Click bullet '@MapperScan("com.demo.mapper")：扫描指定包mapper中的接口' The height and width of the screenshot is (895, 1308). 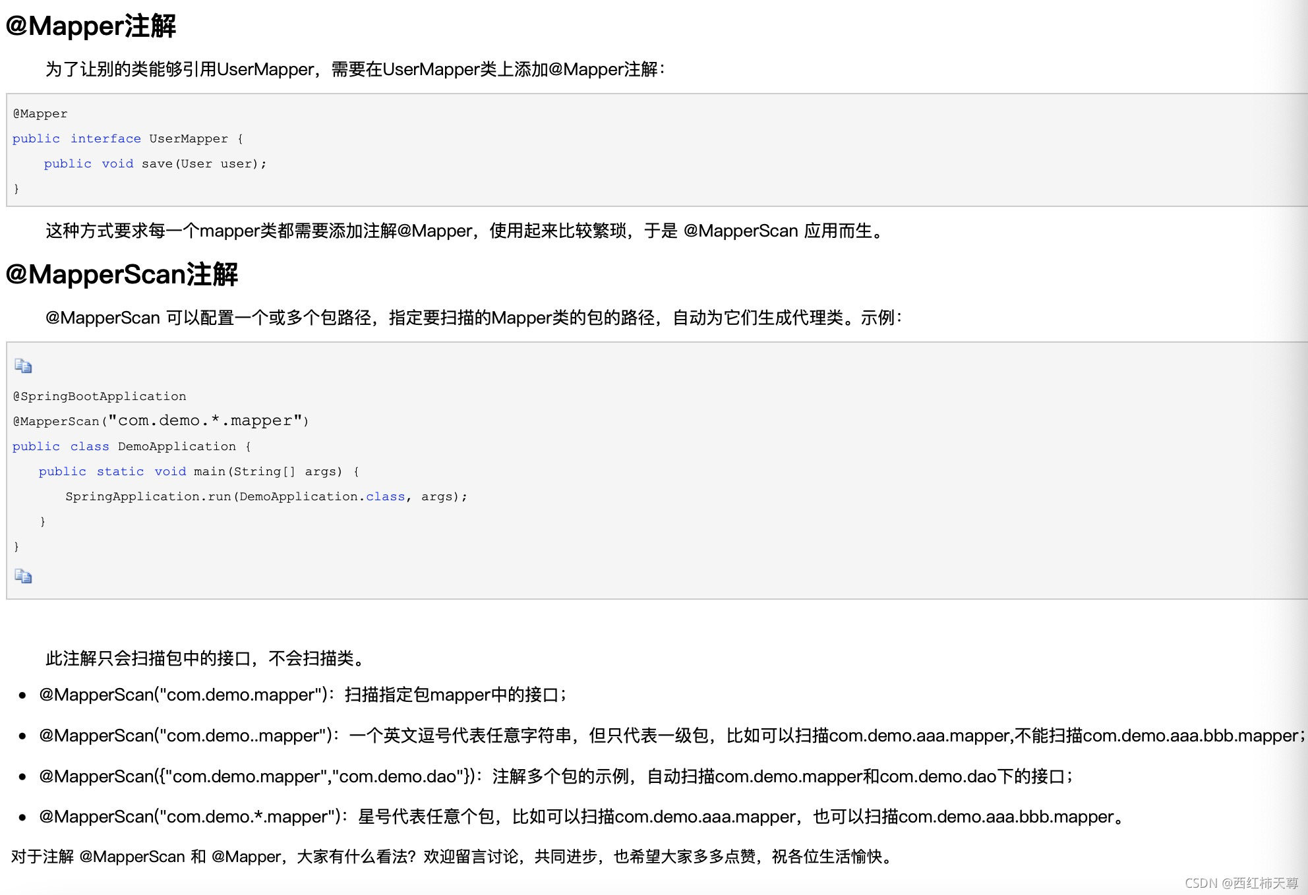(303, 695)
